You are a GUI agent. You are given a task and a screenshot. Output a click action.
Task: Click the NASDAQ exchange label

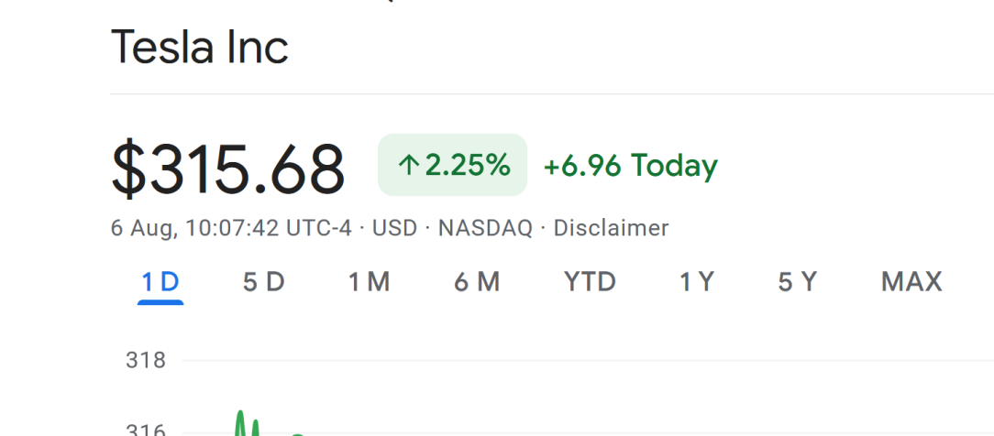point(486,228)
